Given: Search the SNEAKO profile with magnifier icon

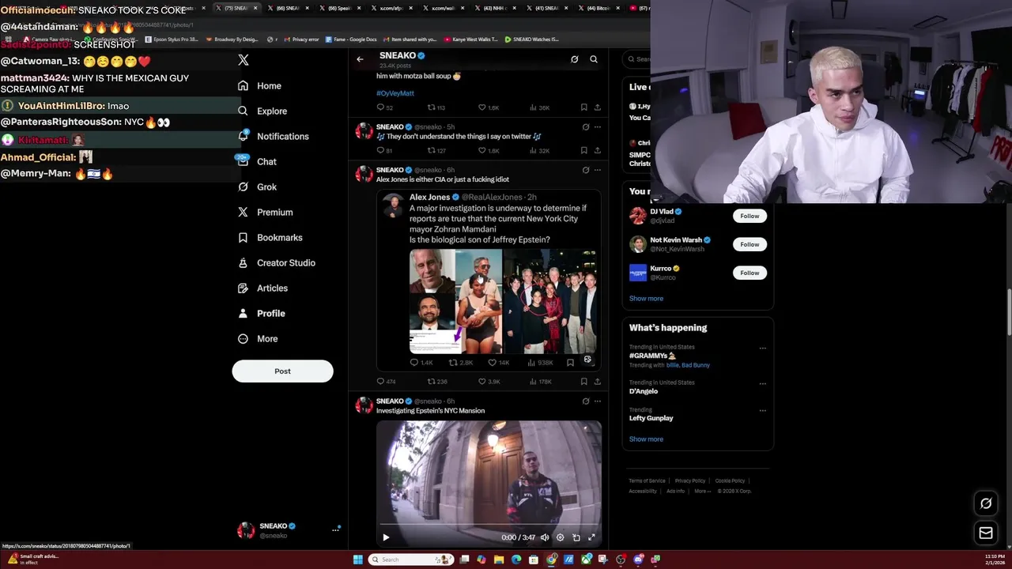Looking at the screenshot, I should tap(594, 59).
